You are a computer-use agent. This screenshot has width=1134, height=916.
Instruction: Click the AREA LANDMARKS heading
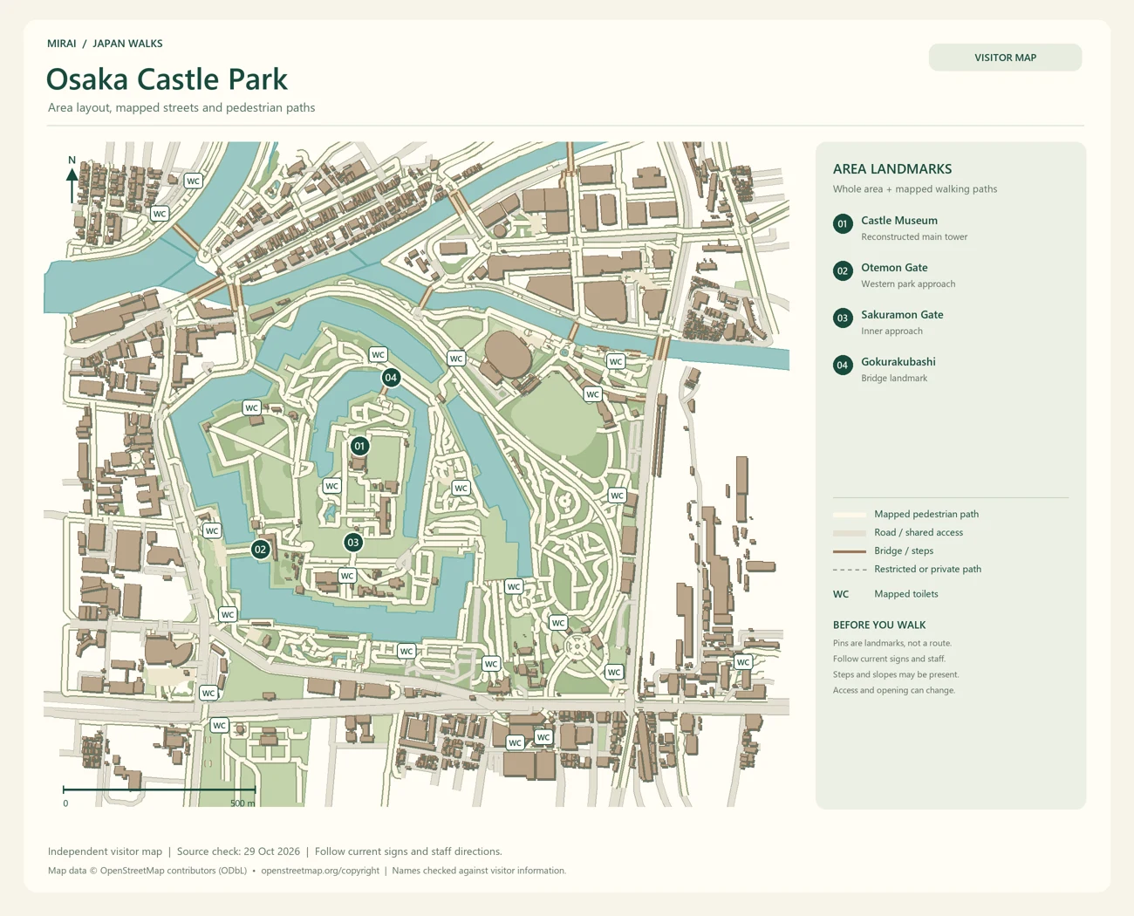(x=892, y=169)
